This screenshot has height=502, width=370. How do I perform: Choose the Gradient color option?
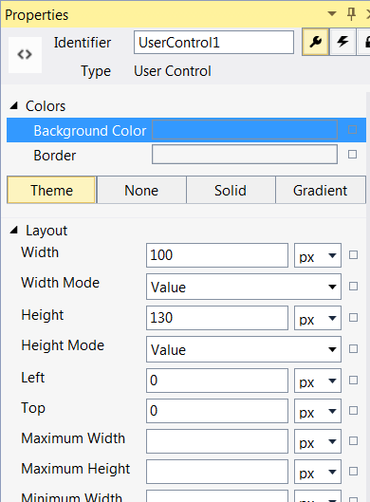321,190
